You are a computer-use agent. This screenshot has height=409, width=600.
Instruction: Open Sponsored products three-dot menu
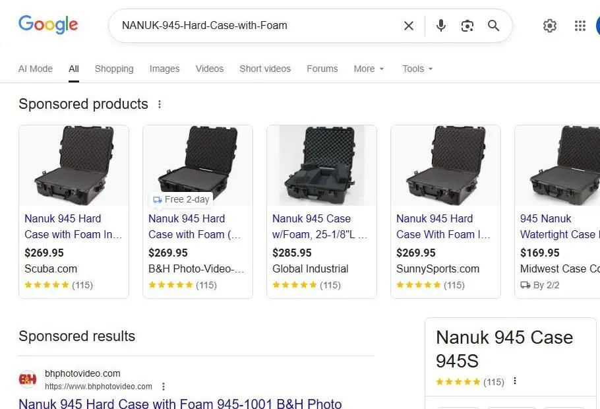tap(160, 104)
